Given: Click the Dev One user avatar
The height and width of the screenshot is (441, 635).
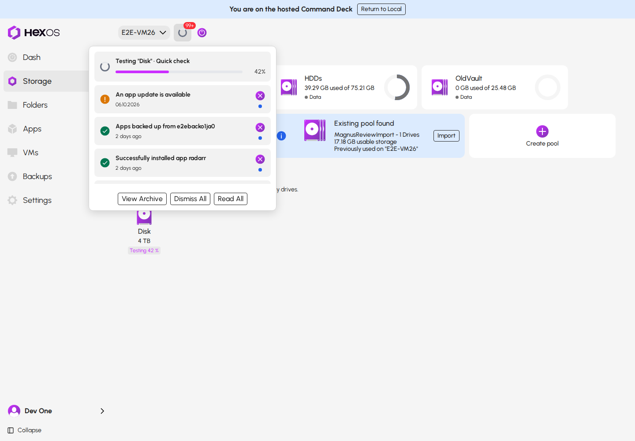Looking at the screenshot, I should coord(14,411).
